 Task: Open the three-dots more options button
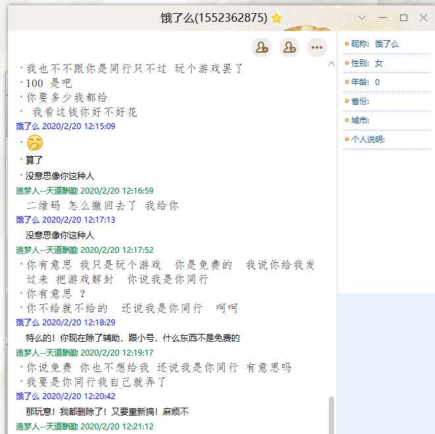(317, 47)
